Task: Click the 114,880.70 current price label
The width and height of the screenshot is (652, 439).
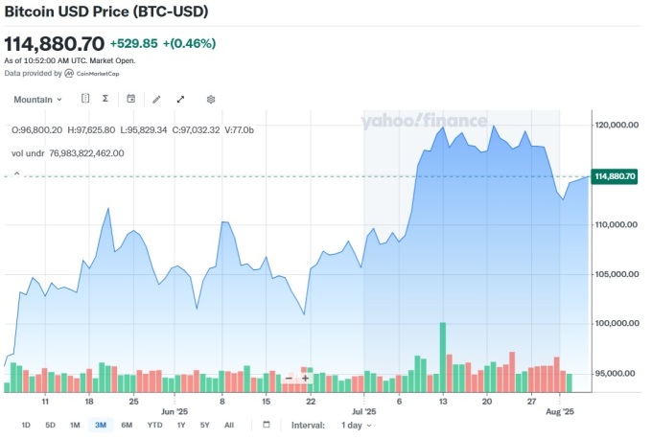Action: (x=616, y=176)
